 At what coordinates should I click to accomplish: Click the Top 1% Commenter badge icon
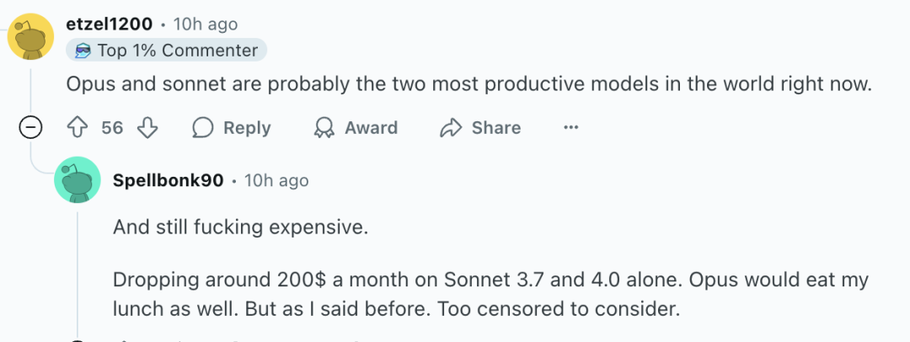tap(83, 51)
